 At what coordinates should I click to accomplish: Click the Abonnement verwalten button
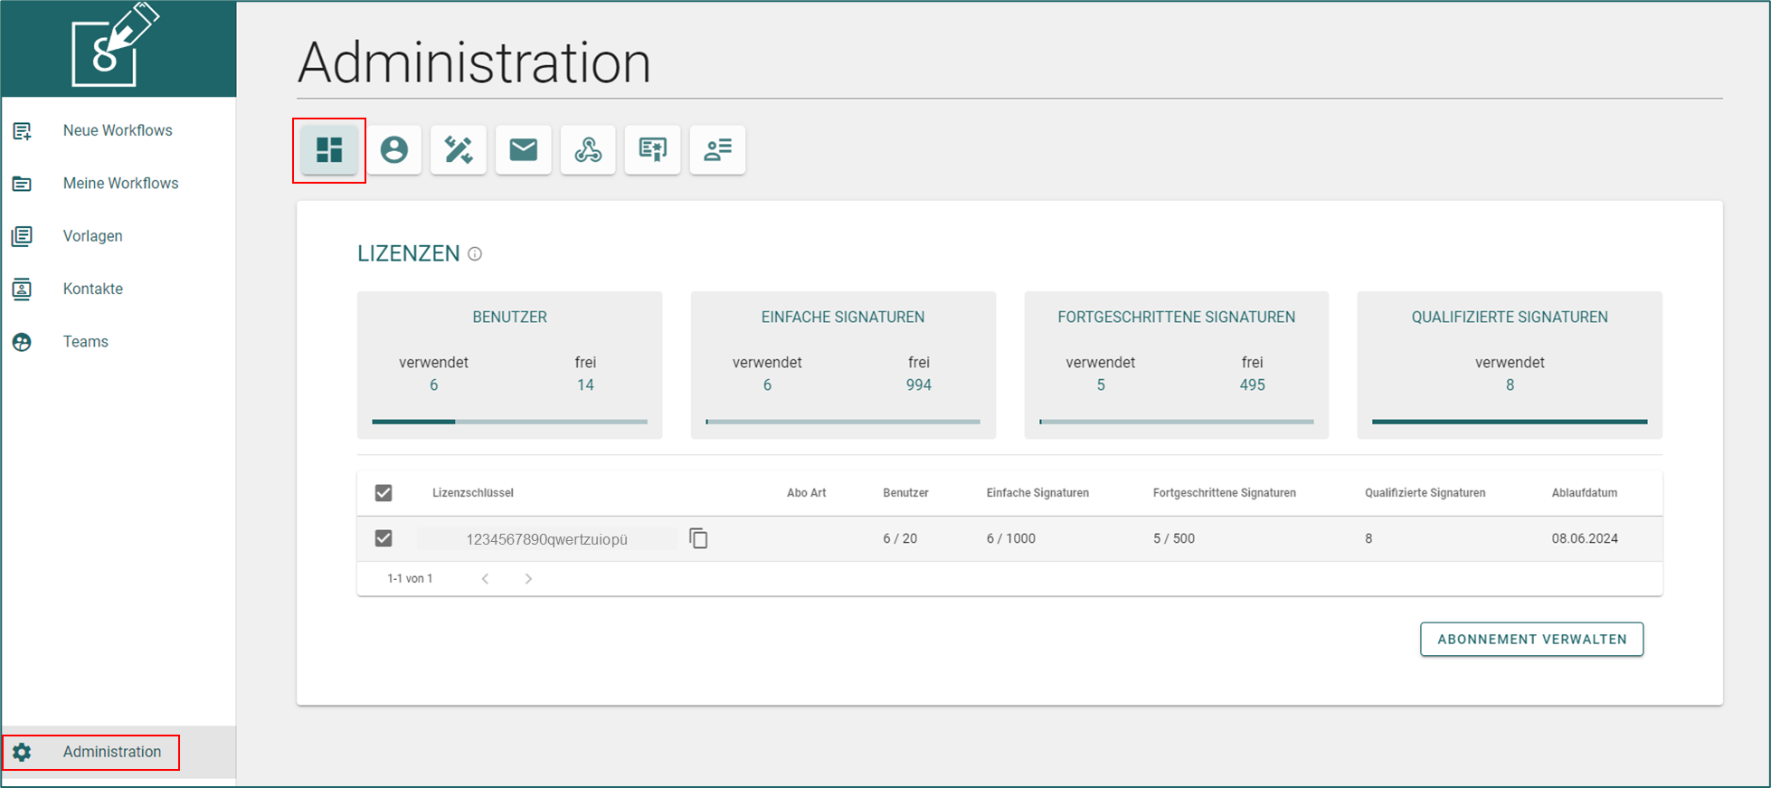(1531, 640)
